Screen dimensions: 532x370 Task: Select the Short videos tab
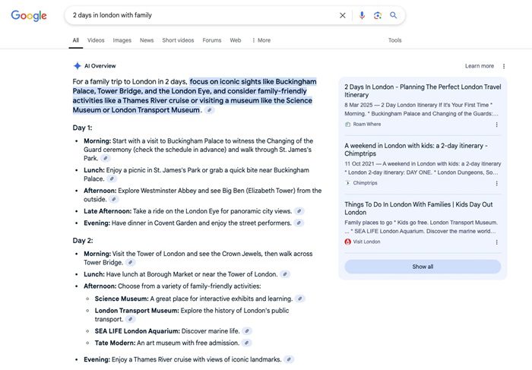pyautogui.click(x=178, y=40)
